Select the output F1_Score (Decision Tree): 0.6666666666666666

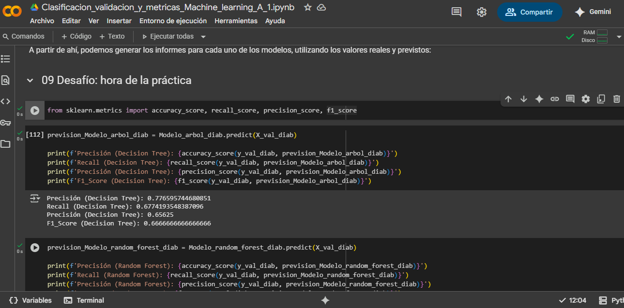(129, 224)
